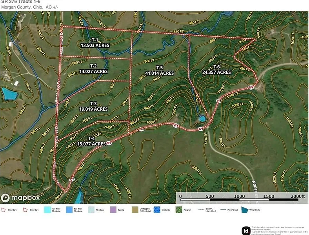
Task: Click the Unmapped/Not Included legend swatch
Action: point(135,210)
